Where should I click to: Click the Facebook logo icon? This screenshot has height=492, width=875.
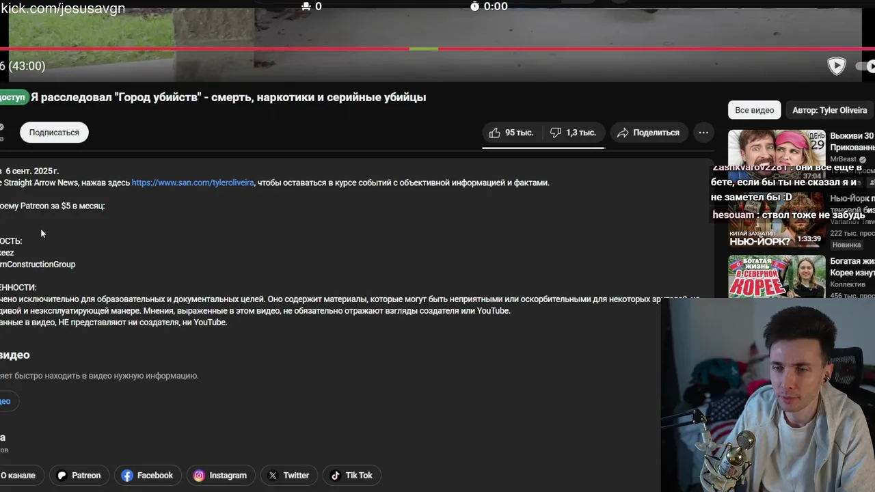[127, 476]
